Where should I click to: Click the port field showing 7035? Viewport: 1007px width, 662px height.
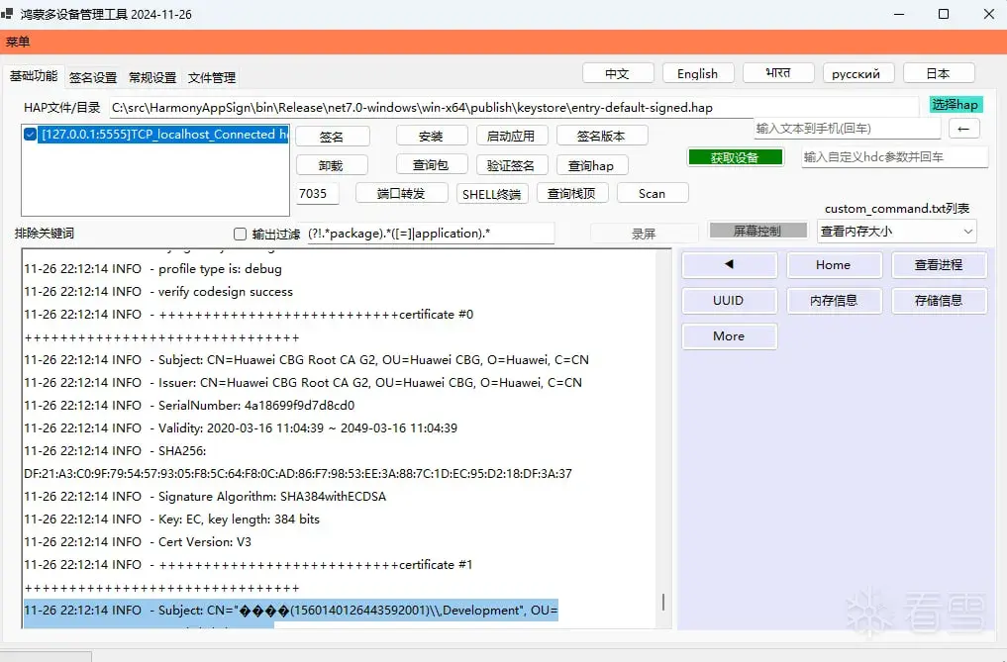click(317, 193)
